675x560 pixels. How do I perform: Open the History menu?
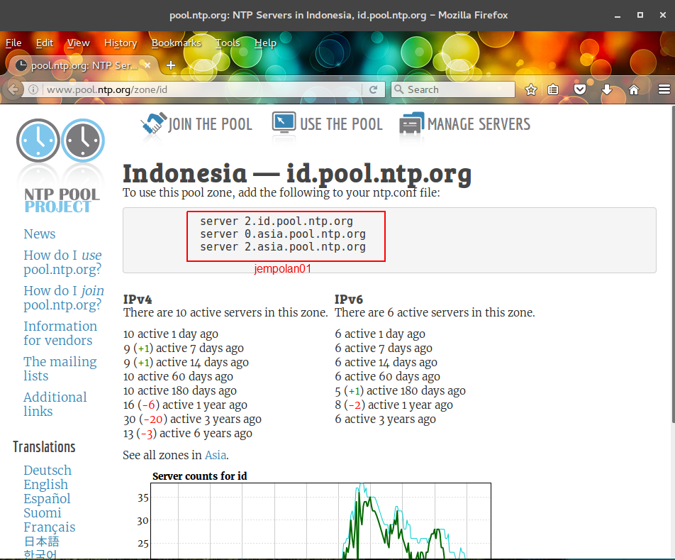121,43
